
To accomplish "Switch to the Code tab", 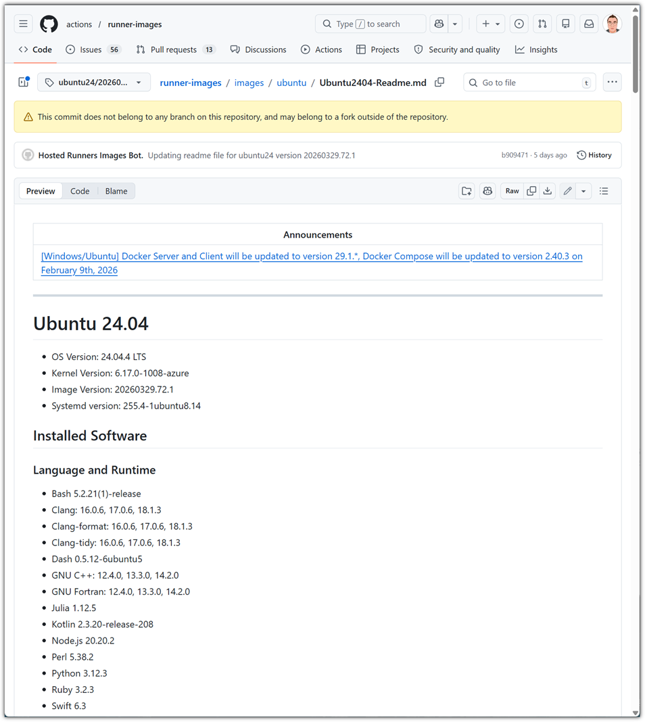I will pos(35,49).
